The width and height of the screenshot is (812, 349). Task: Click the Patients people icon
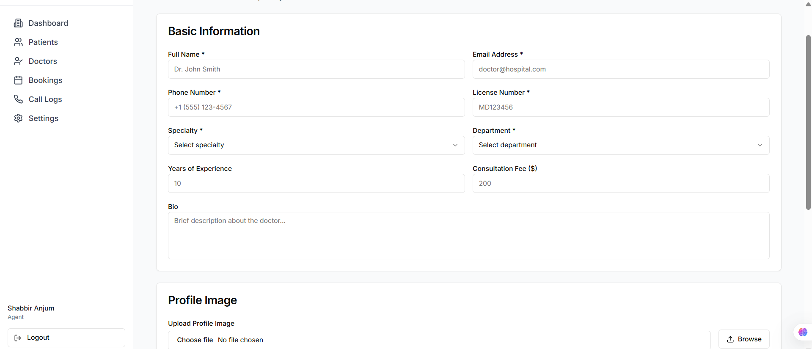coord(18,42)
